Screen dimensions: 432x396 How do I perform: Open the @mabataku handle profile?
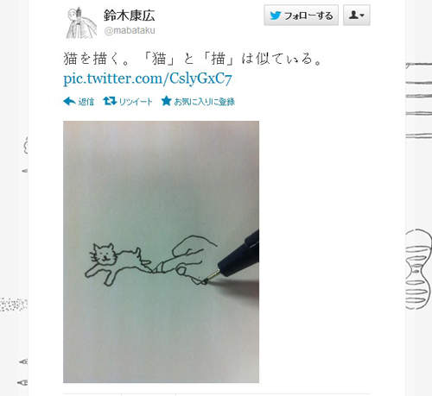(130, 30)
